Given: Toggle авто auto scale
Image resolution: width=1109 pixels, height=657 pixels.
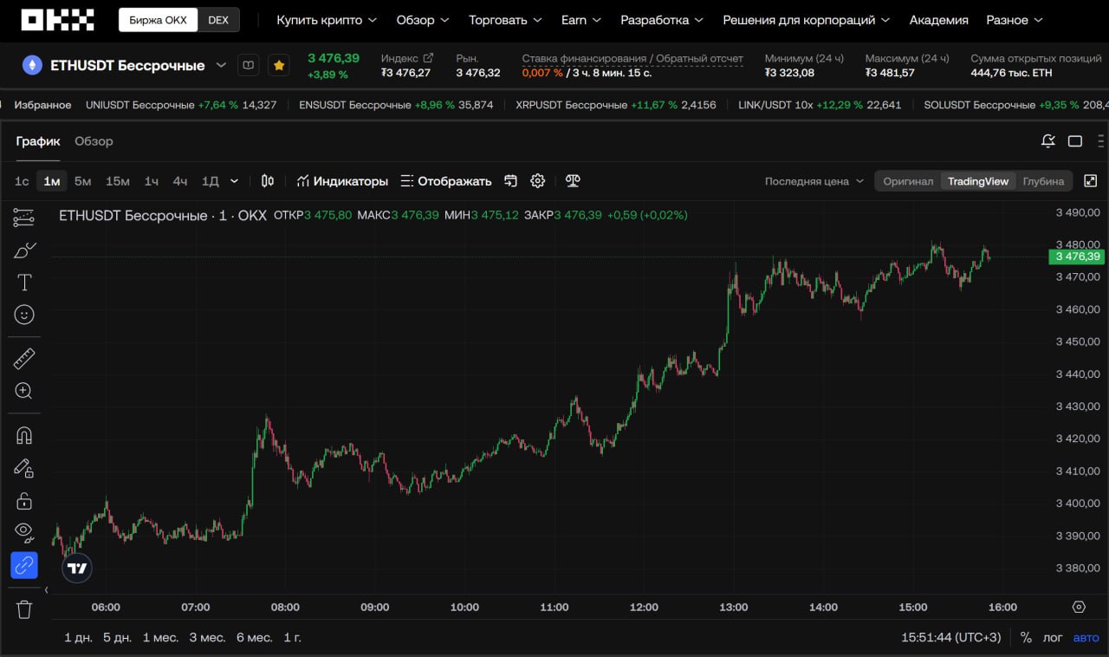Looking at the screenshot, I should (x=1086, y=637).
